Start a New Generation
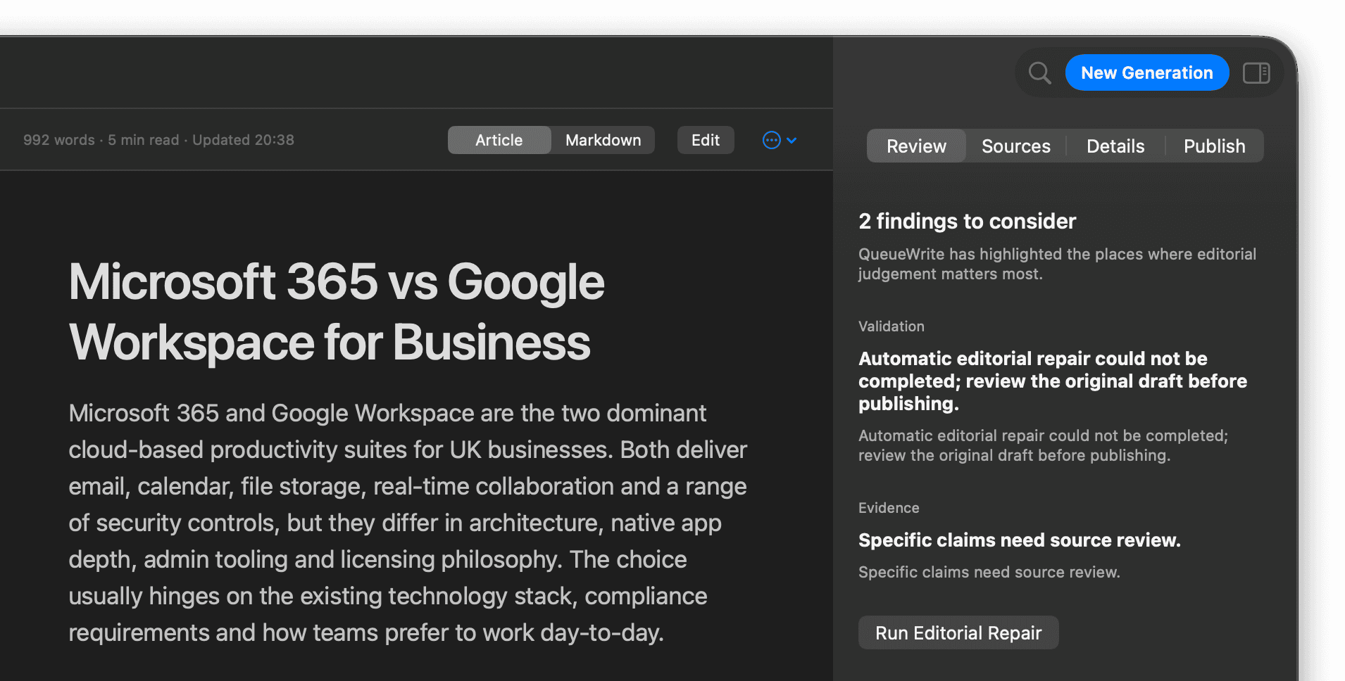The width and height of the screenshot is (1345, 681). pos(1147,72)
